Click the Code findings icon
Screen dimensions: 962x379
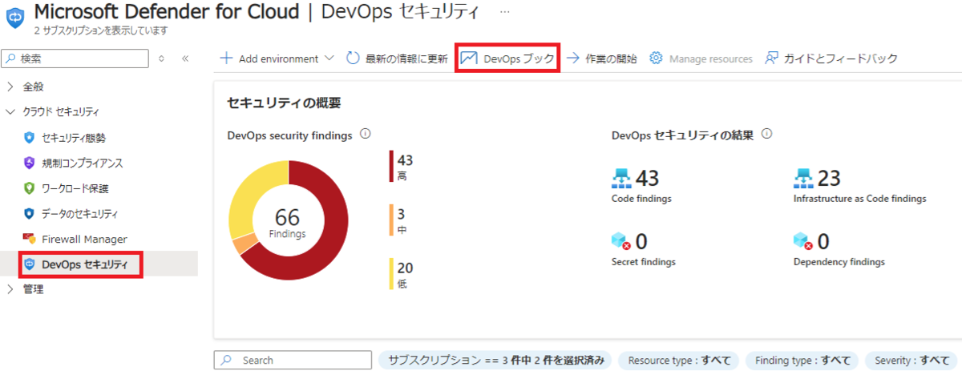pos(622,178)
